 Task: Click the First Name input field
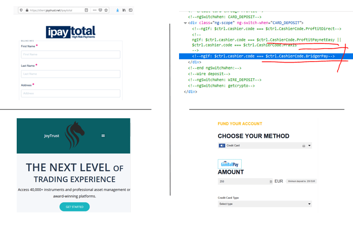[71, 55]
